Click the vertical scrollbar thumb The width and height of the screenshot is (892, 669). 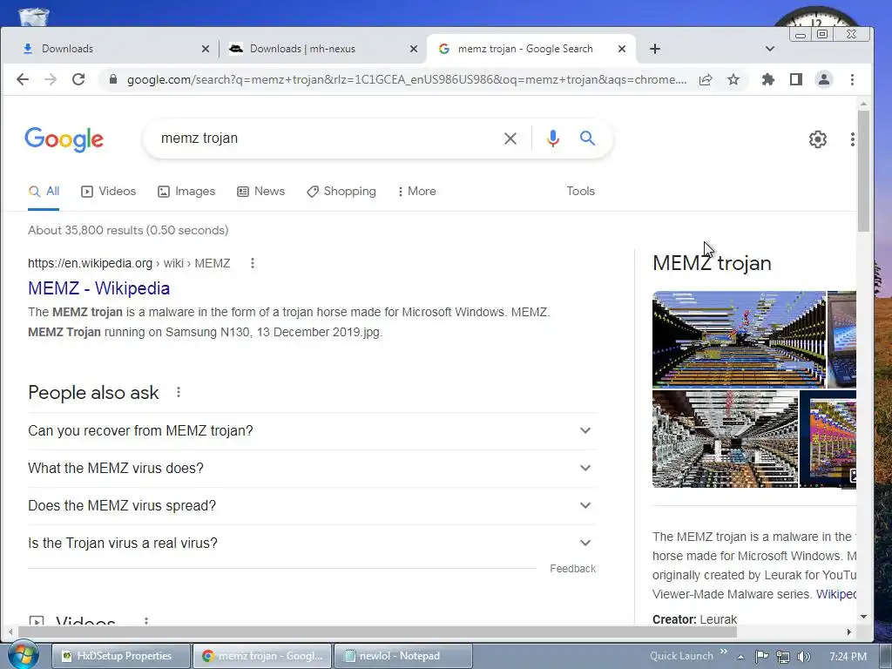pyautogui.click(x=863, y=171)
